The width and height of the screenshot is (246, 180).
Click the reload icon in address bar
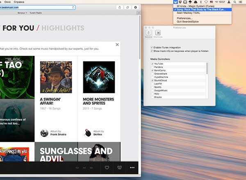[x=73, y=7]
